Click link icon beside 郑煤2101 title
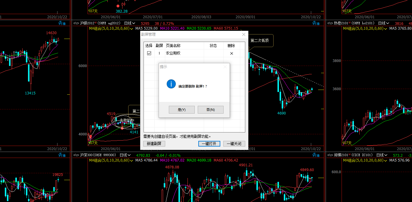Image resolution: width=412 pixels, height=202 pixels. [x=330, y=155]
